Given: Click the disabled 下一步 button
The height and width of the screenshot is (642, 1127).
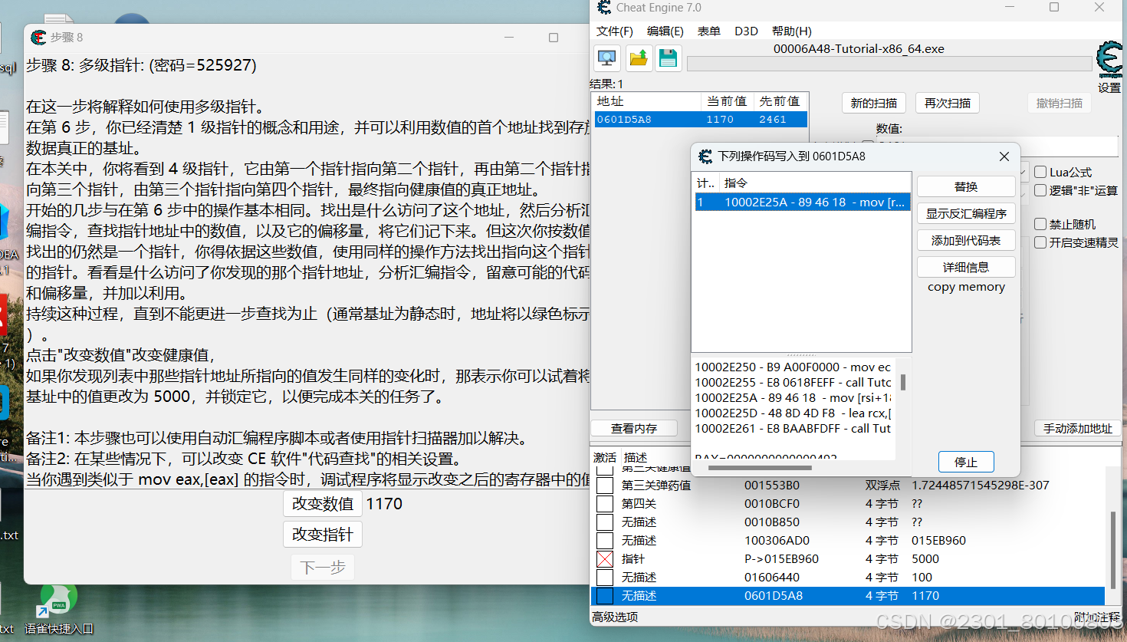Looking at the screenshot, I should point(322,568).
